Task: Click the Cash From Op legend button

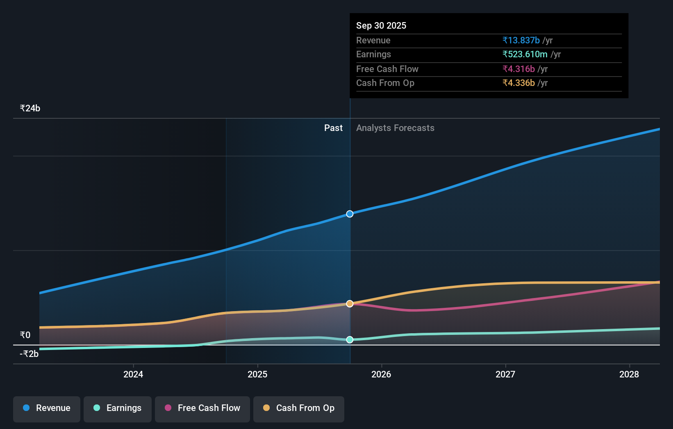Action: tap(298, 409)
